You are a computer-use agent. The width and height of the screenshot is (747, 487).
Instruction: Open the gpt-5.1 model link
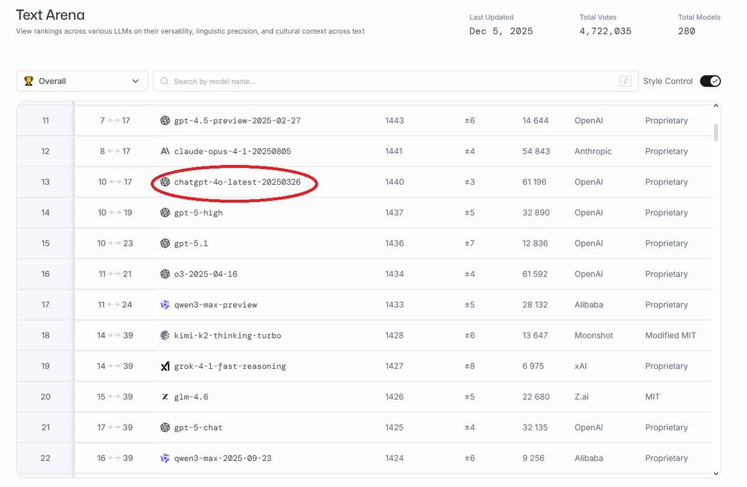[191, 243]
